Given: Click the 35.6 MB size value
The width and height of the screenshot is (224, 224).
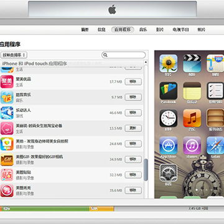Looking at the screenshot, I should coord(116,190).
